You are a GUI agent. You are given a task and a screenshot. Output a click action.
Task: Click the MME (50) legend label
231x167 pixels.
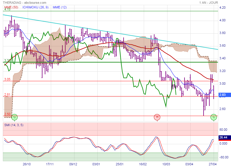[11, 7]
